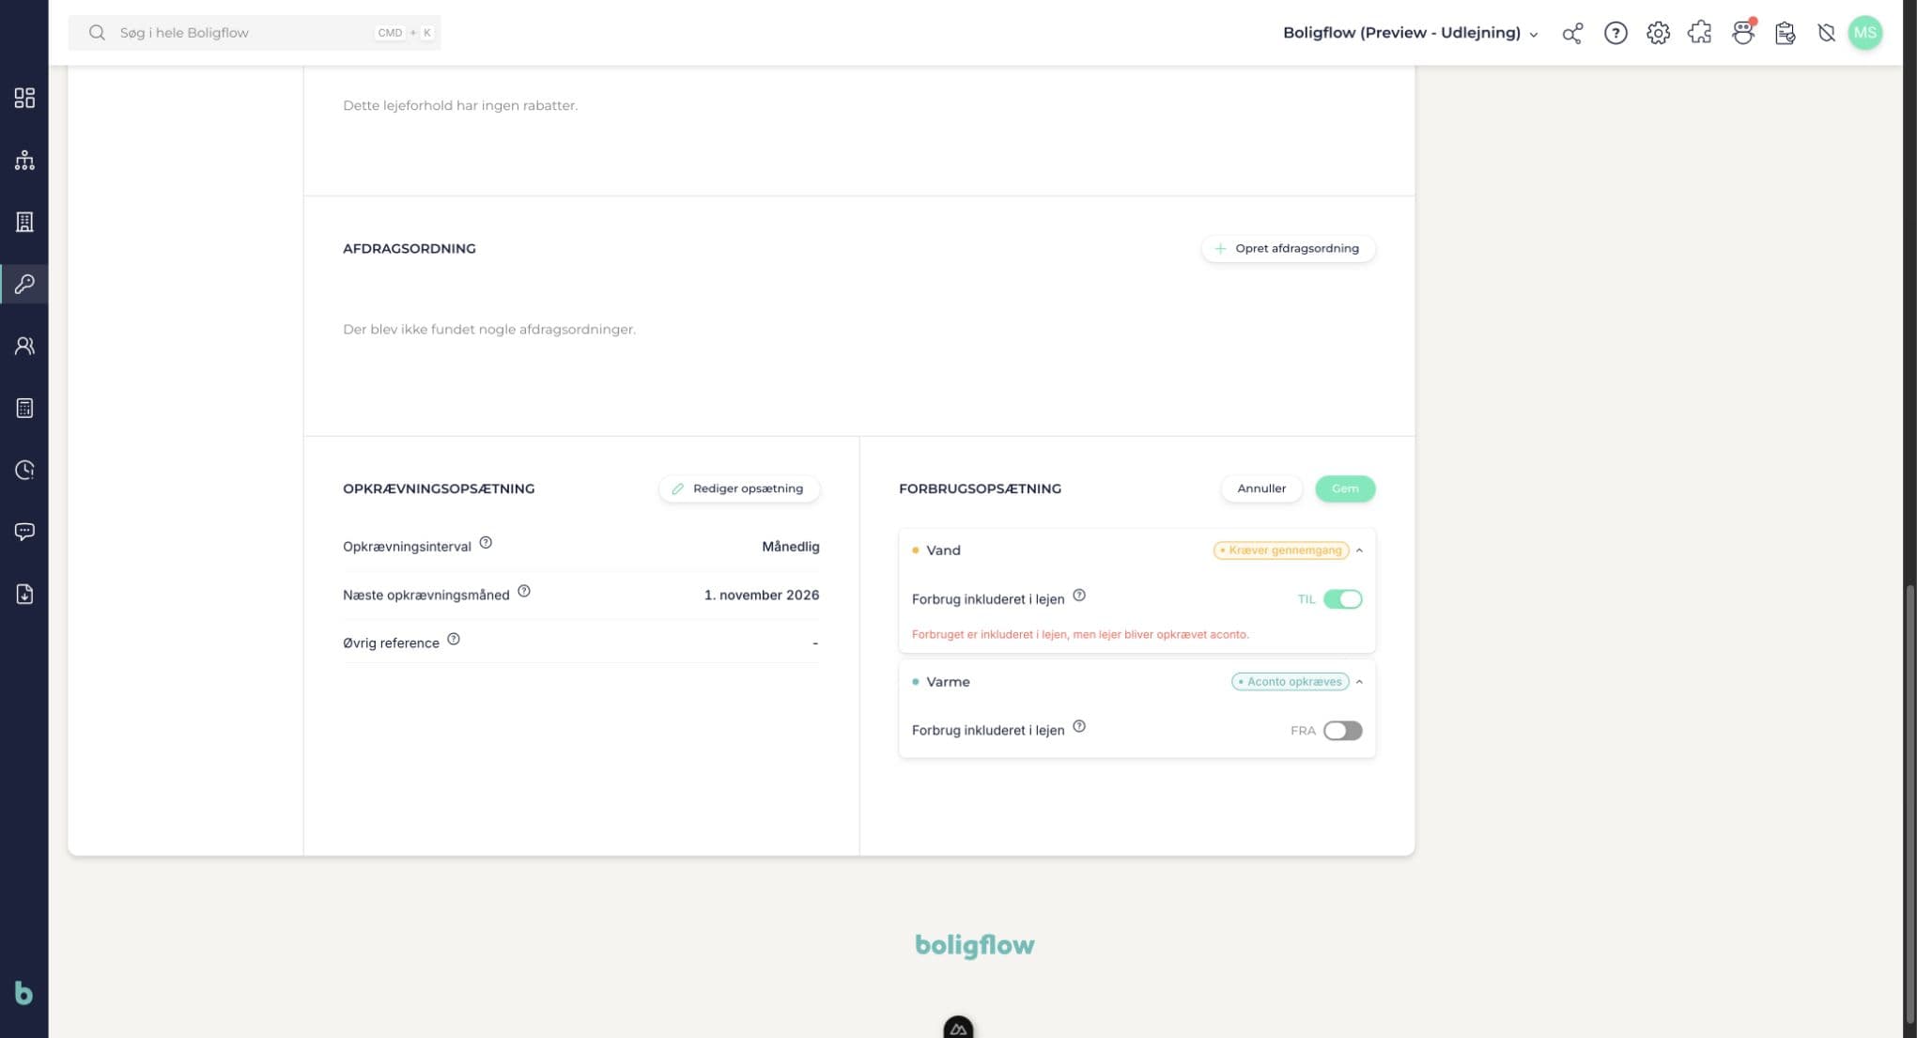Open the people (tenants) icon in sidebar
This screenshot has width=1917, height=1038.
tap(24, 346)
